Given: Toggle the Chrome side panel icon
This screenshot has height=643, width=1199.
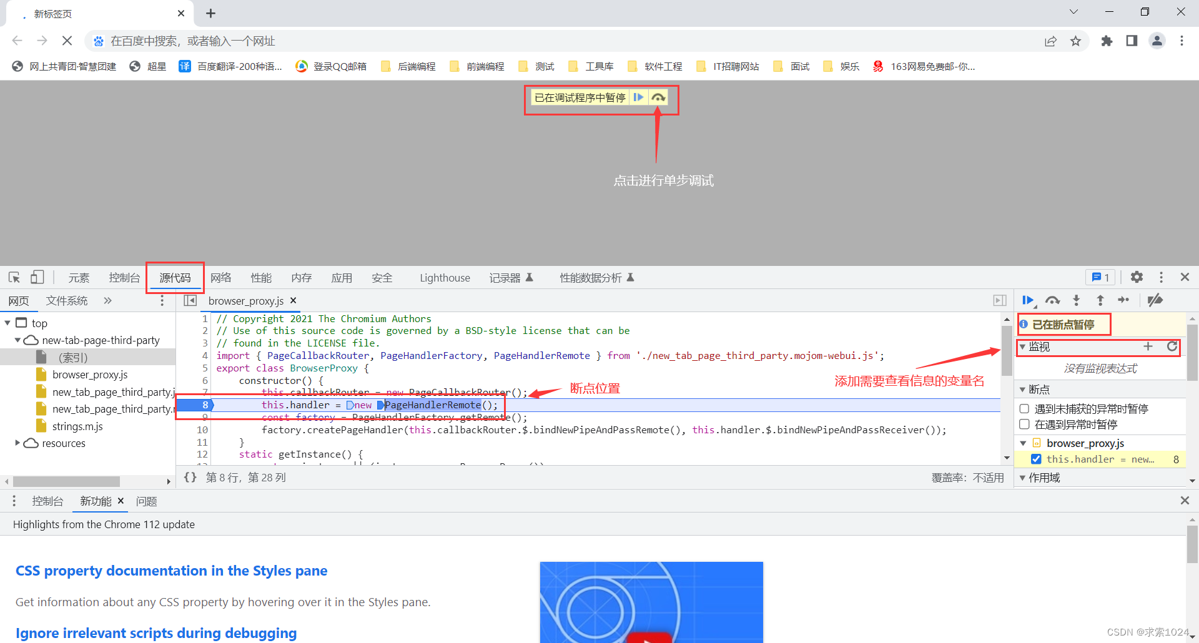Looking at the screenshot, I should [1132, 41].
